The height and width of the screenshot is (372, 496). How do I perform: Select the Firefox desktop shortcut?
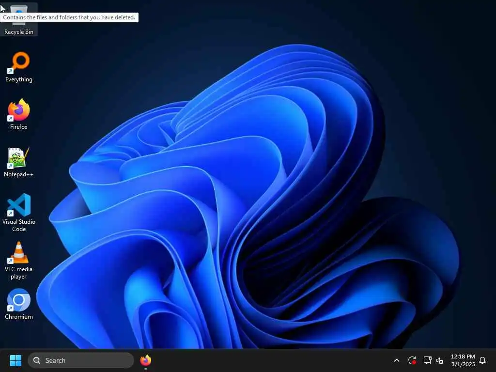click(x=19, y=114)
